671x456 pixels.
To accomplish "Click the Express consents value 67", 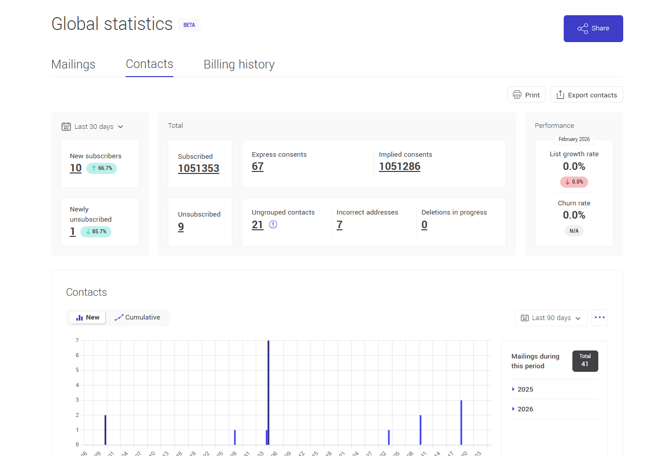I will 257,166.
